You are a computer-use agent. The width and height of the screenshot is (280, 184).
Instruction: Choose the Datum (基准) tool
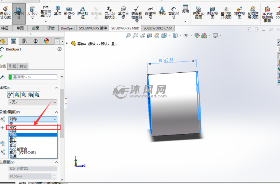coord(57,11)
